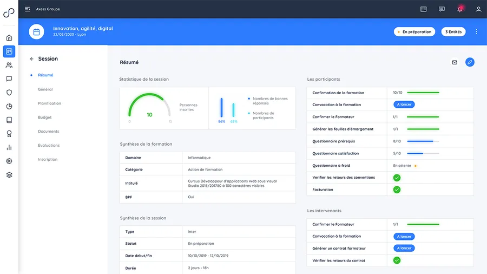This screenshot has height=274, width=487.
Task: Click Confirmation de la formation progress bar
Action: pyautogui.click(x=423, y=93)
